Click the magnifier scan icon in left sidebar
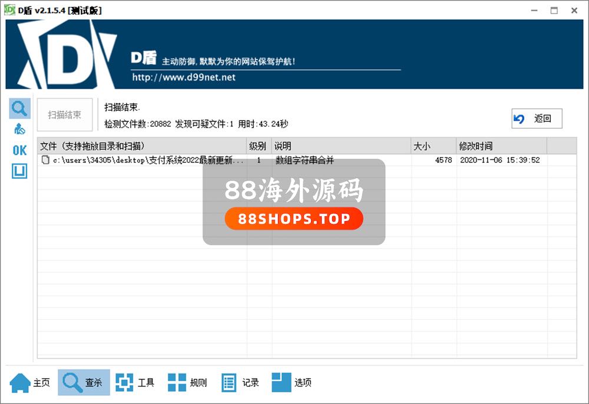 19,109
